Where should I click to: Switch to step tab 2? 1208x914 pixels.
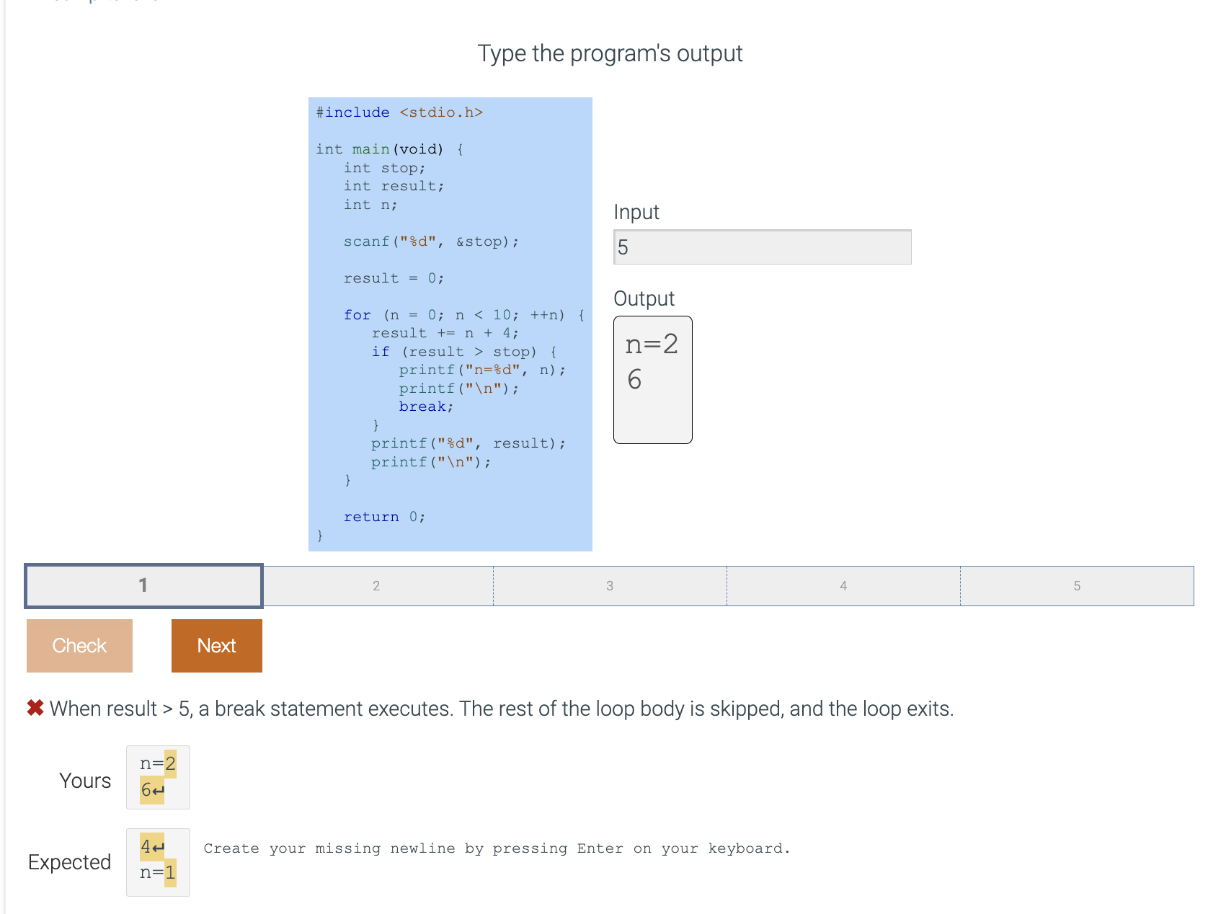pos(376,585)
